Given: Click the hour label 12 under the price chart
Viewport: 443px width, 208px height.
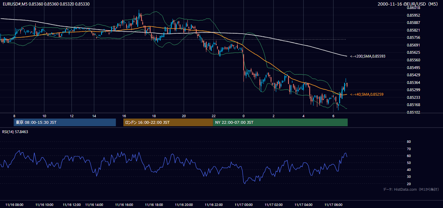Looking at the screenshot, I should click(71, 116).
